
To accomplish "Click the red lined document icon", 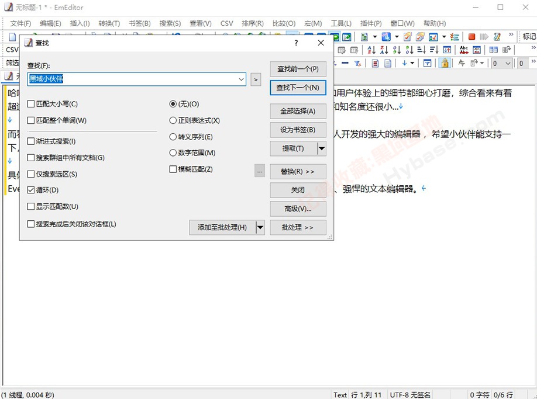I will tap(376, 63).
